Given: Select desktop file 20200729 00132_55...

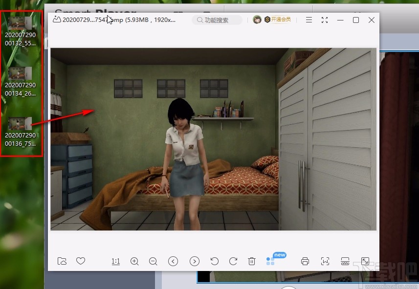Looking at the screenshot, I should coord(21,31).
